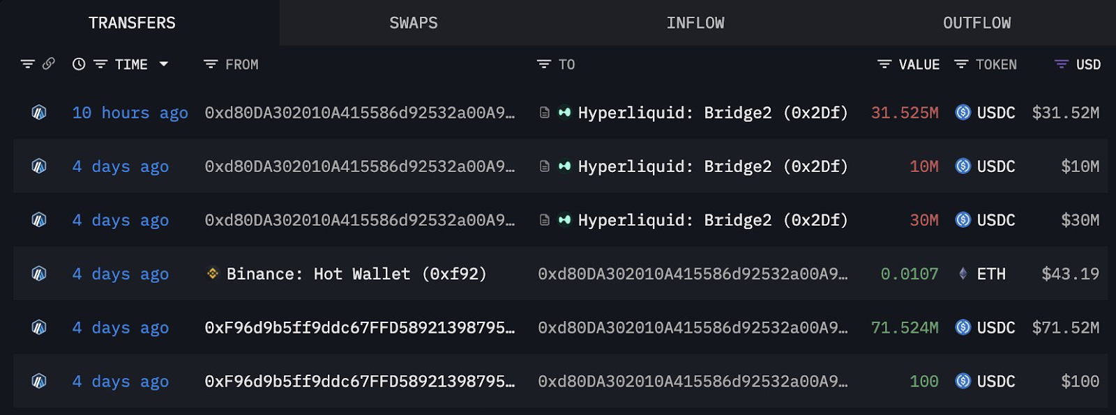Image resolution: width=1116 pixels, height=415 pixels.
Task: Toggle the USD column filter
Action: point(1062,64)
